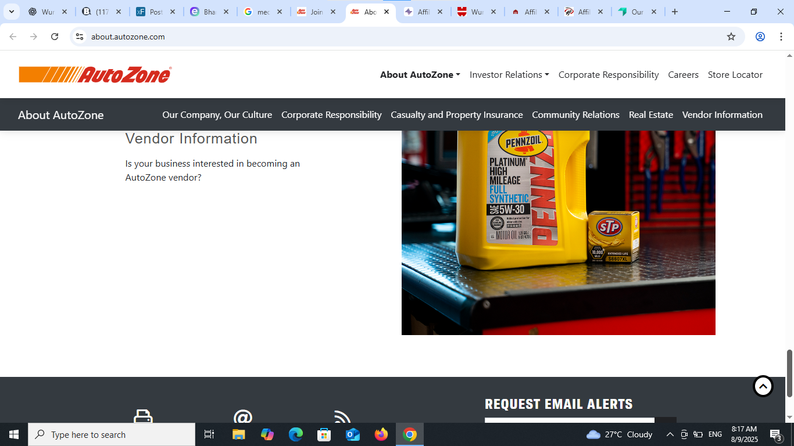The image size is (794, 446).
Task: Expand the Investor Relations dropdown
Action: pos(509,75)
